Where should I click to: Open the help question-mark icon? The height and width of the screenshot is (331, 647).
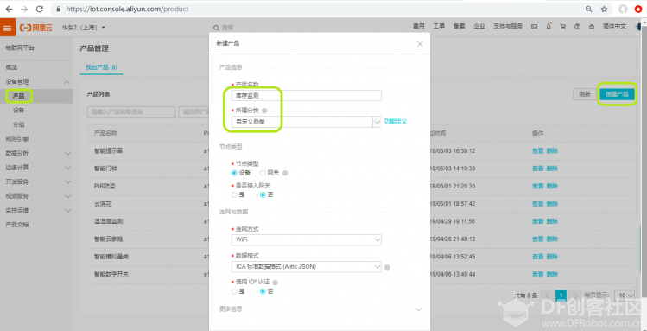click(x=577, y=27)
